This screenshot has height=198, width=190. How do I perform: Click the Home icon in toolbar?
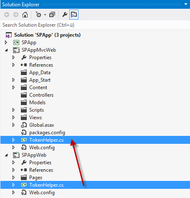pos(25,15)
